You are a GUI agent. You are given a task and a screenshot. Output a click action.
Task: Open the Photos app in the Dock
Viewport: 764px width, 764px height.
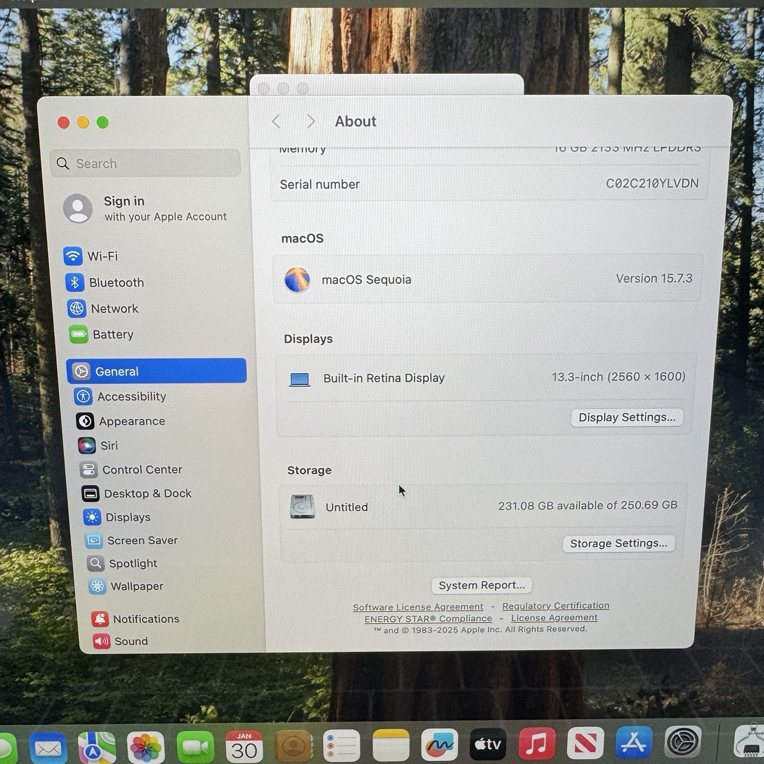click(x=146, y=747)
